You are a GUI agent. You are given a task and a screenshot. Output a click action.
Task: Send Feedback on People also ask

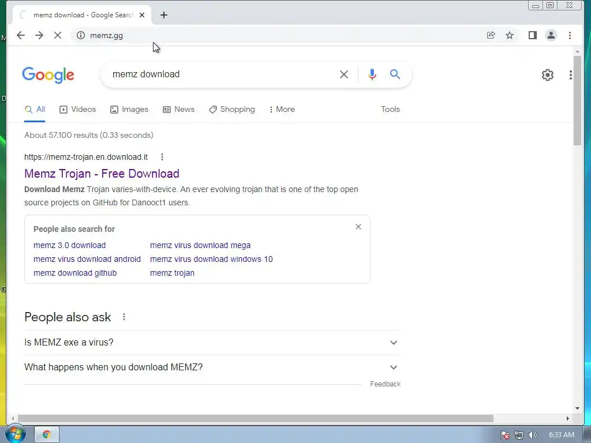(x=385, y=384)
